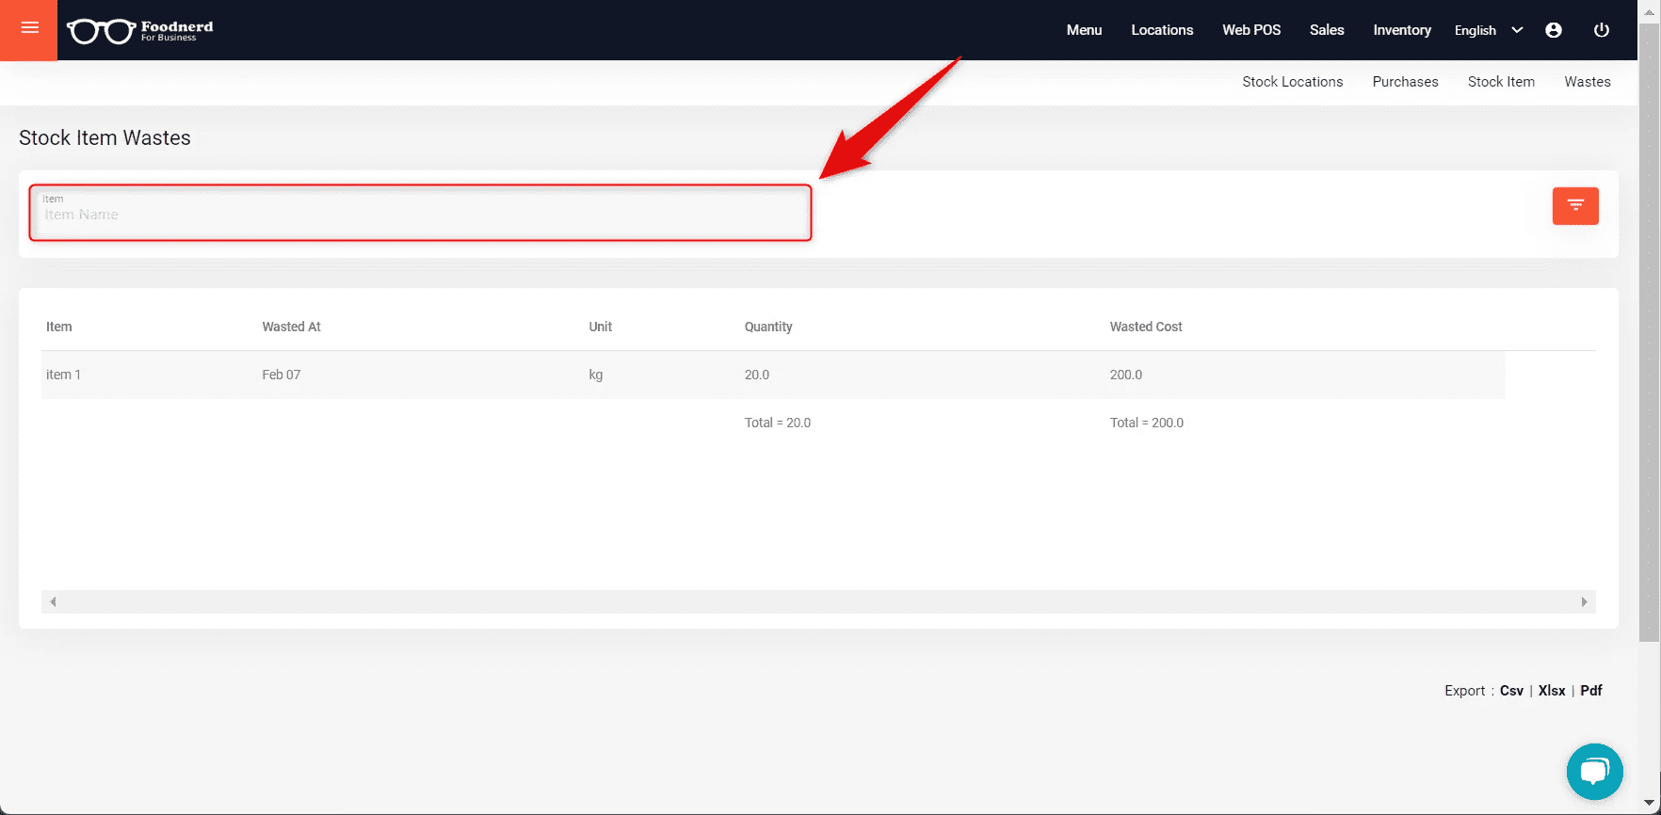This screenshot has width=1661, height=815.
Task: Click the Quantity column header
Action: pyautogui.click(x=768, y=327)
